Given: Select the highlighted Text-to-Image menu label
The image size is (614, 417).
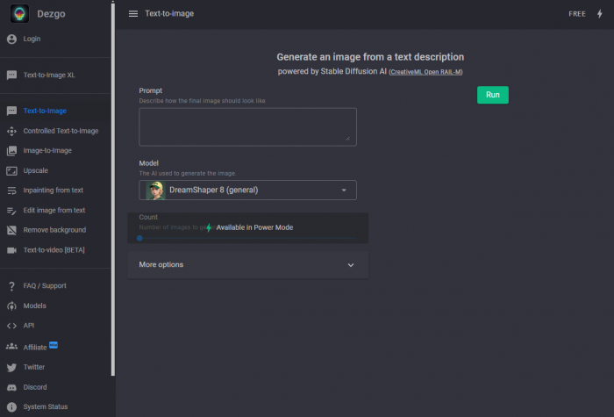Looking at the screenshot, I should (45, 111).
